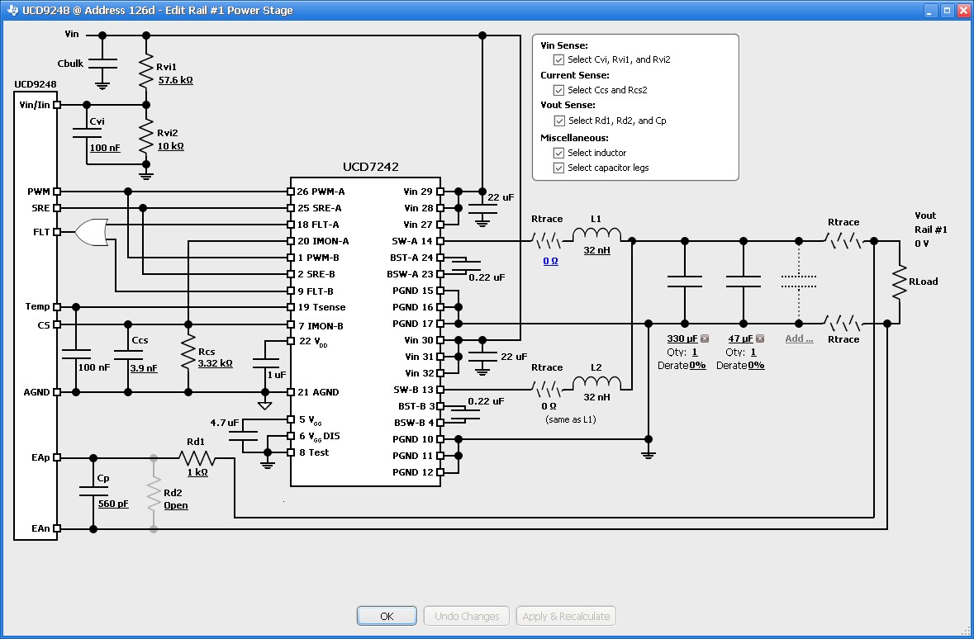Click the TI logo in title bar

point(12,10)
